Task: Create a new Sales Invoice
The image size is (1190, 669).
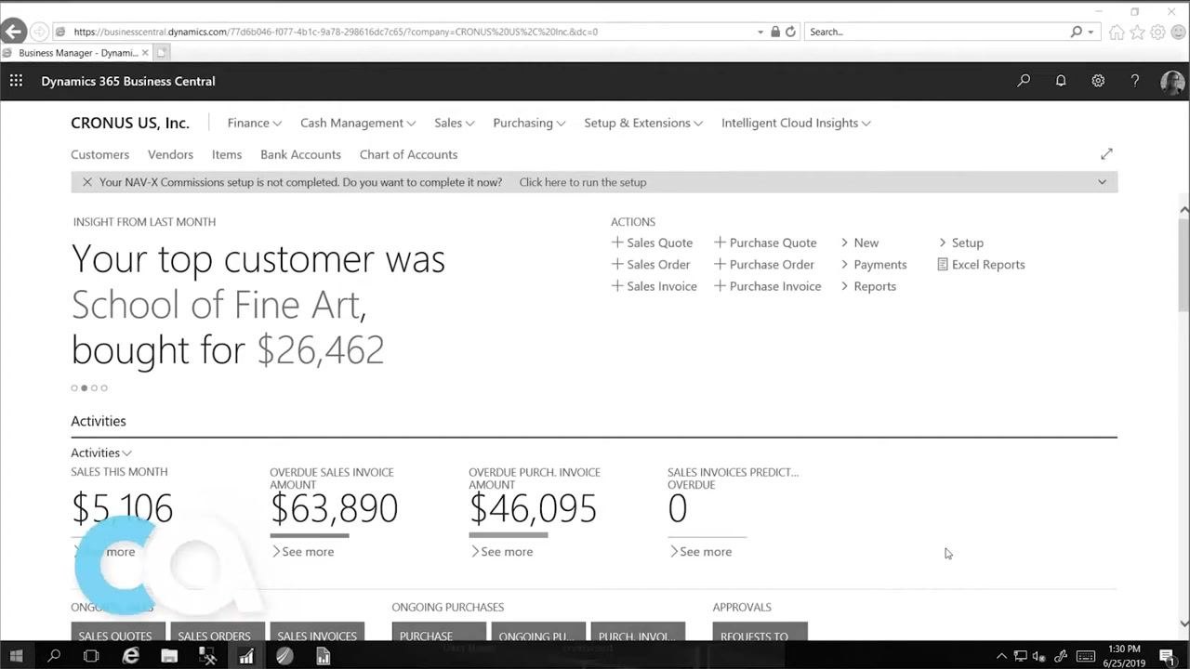Action: click(654, 286)
